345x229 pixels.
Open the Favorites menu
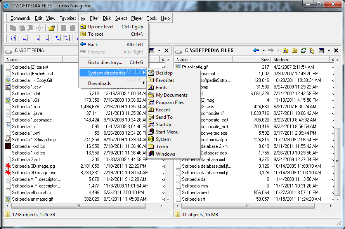68,18
